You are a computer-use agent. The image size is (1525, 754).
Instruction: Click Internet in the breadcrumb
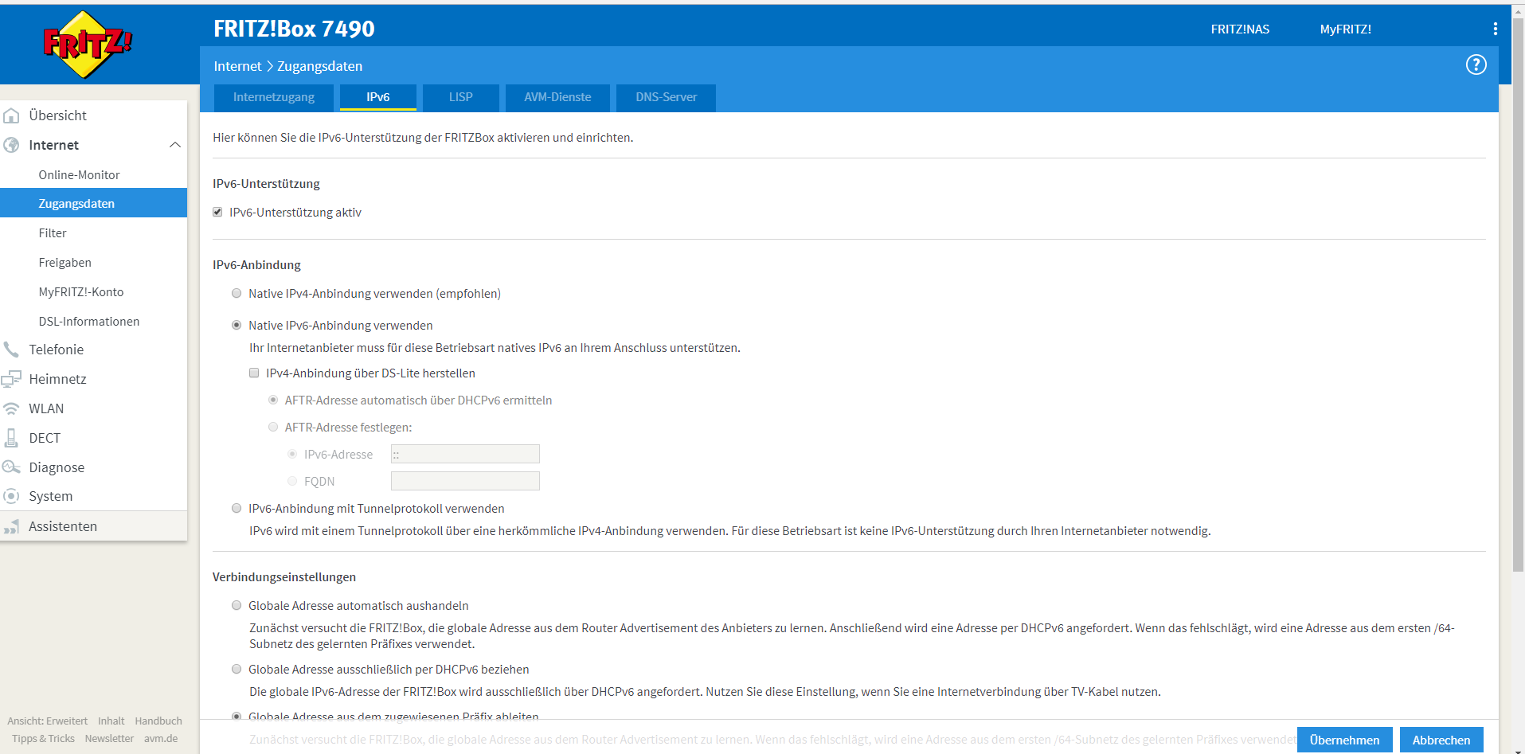[237, 66]
